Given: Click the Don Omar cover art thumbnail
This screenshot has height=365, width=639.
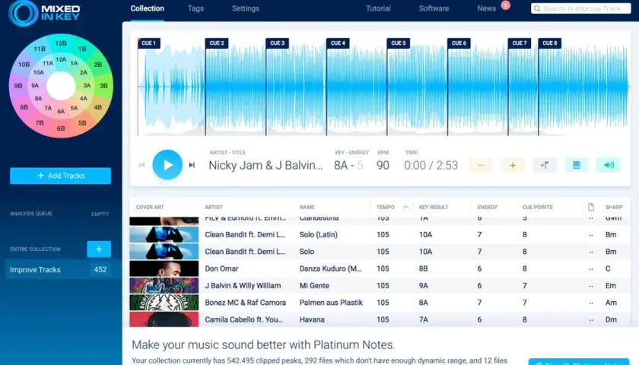Looking at the screenshot, I should coord(164,268).
